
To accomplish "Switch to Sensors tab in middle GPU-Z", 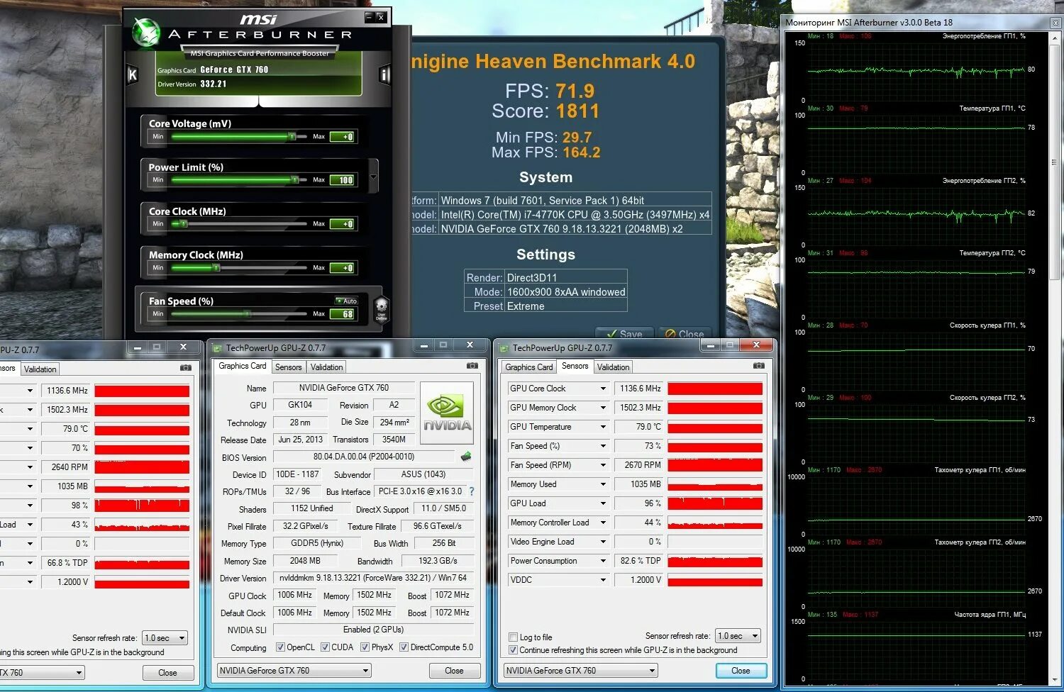I will [x=289, y=367].
